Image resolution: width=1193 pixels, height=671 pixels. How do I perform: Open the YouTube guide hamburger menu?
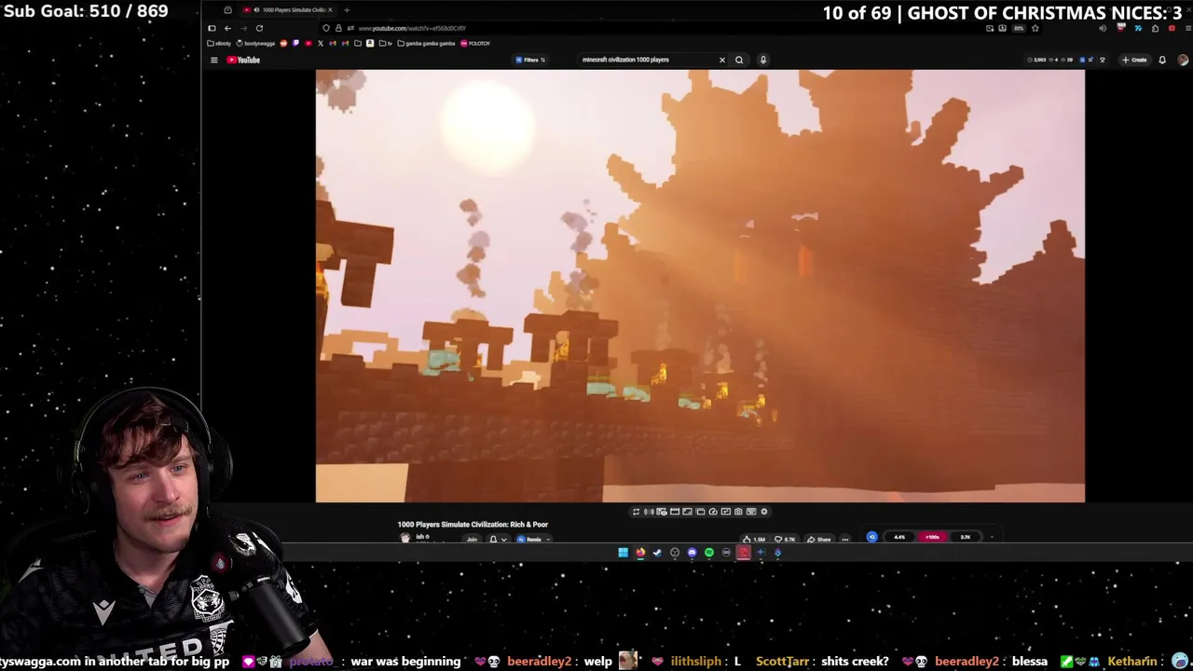point(213,60)
